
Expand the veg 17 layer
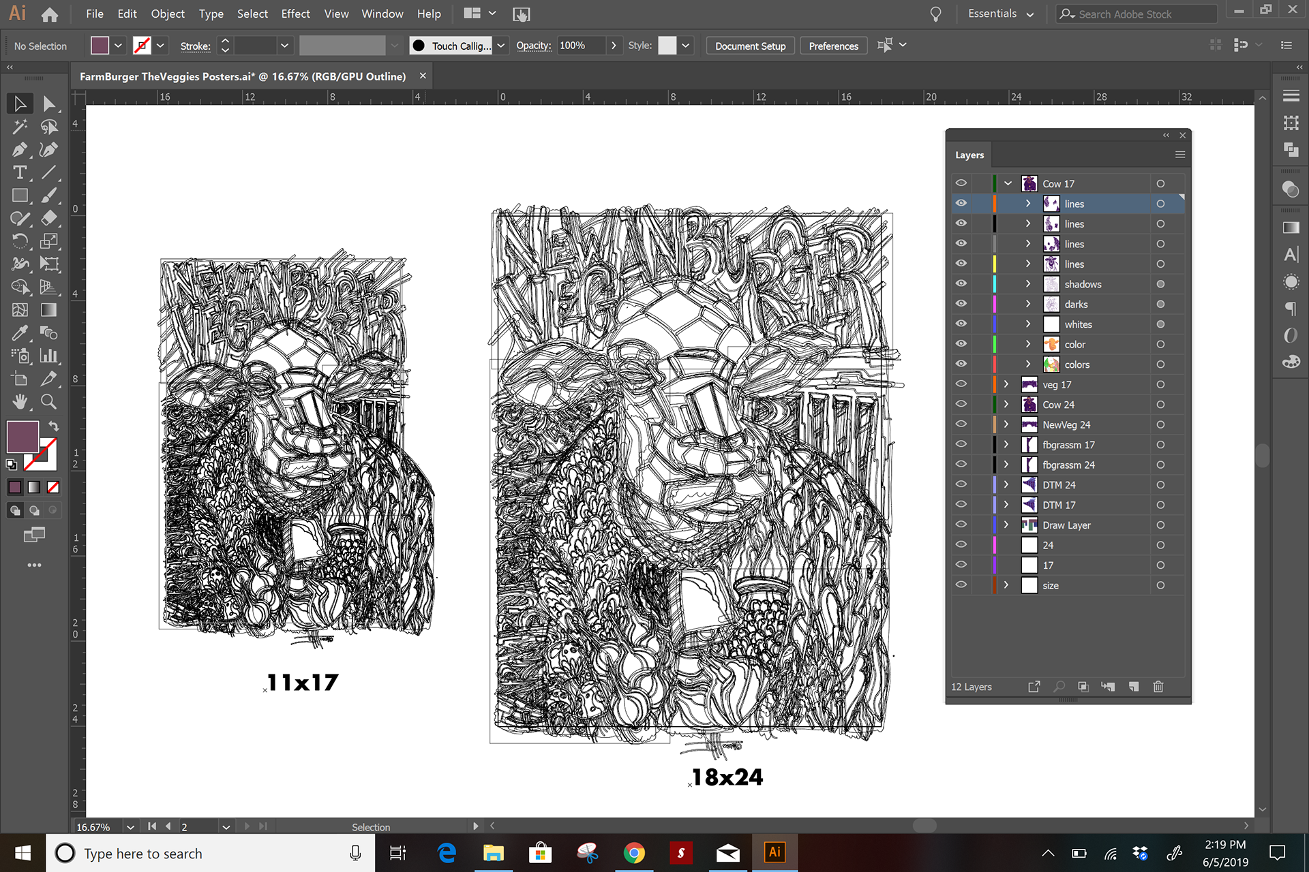[1006, 384]
